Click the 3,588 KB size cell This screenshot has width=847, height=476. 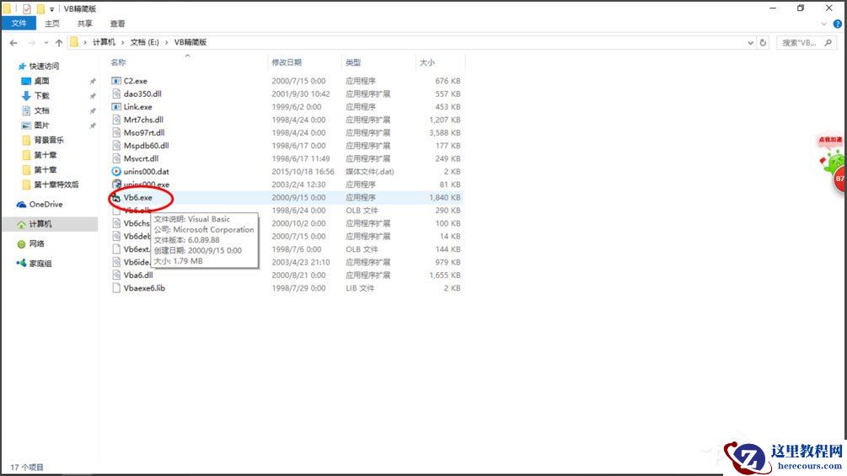(x=444, y=133)
